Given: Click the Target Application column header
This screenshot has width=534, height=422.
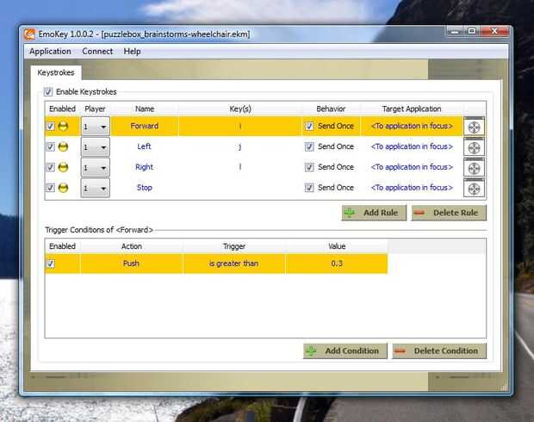Looking at the screenshot, I should [412, 109].
